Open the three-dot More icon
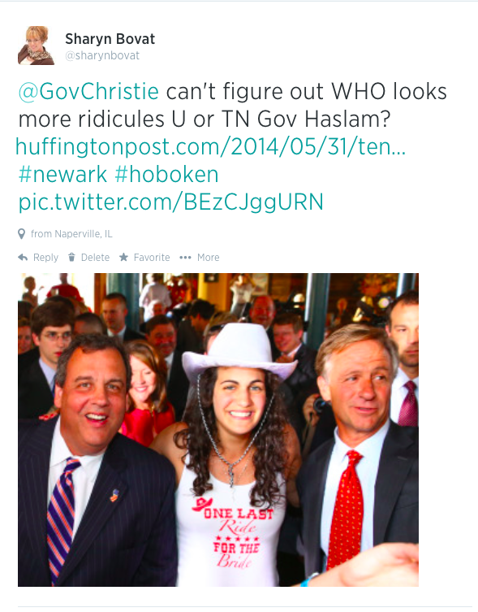 tap(185, 257)
